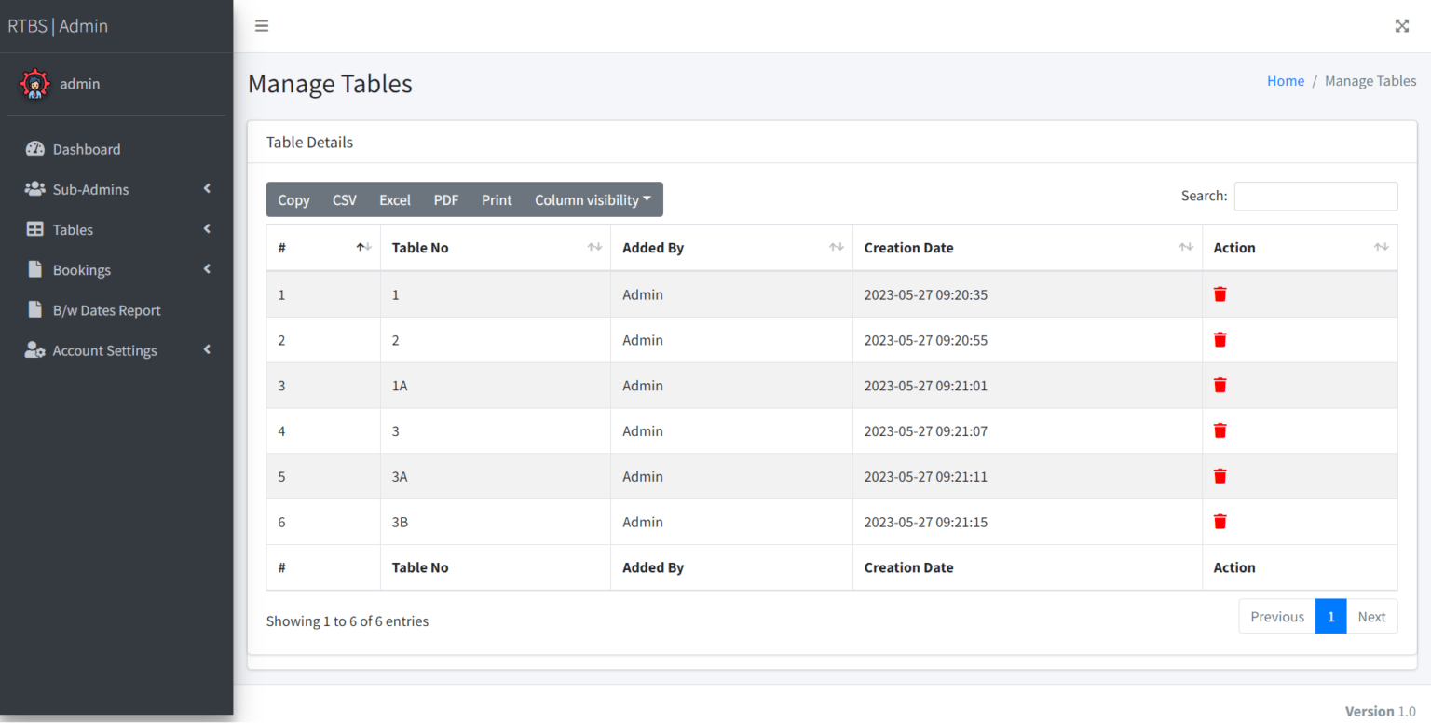Expand the Tables sidebar submenu
The height and width of the screenshot is (723, 1431).
point(209,229)
